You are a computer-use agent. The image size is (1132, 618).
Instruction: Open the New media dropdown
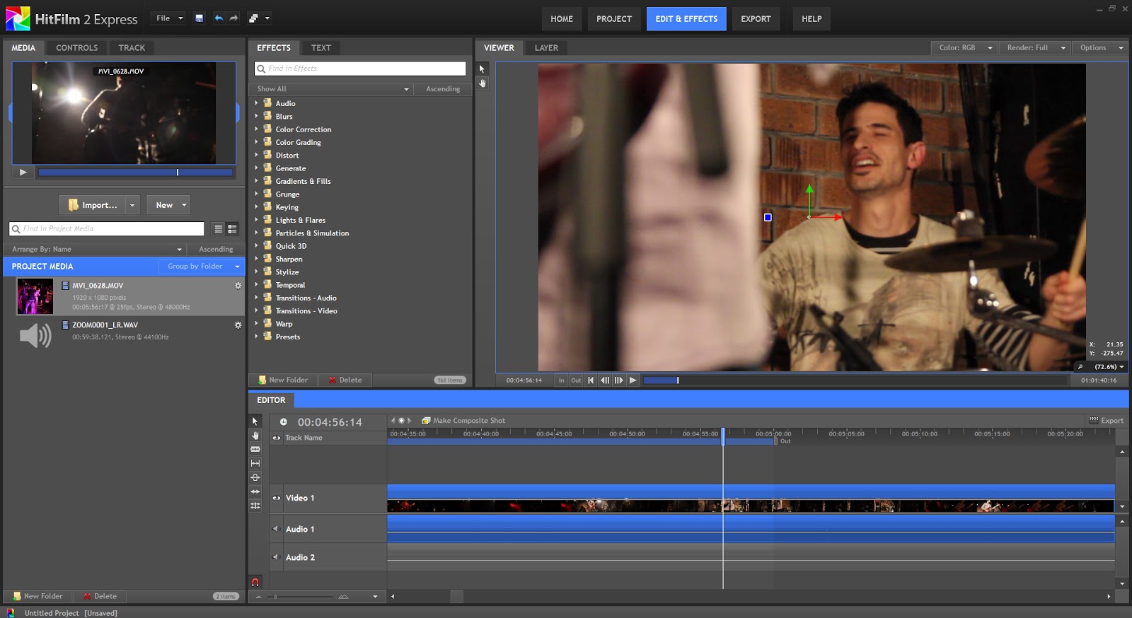point(168,205)
